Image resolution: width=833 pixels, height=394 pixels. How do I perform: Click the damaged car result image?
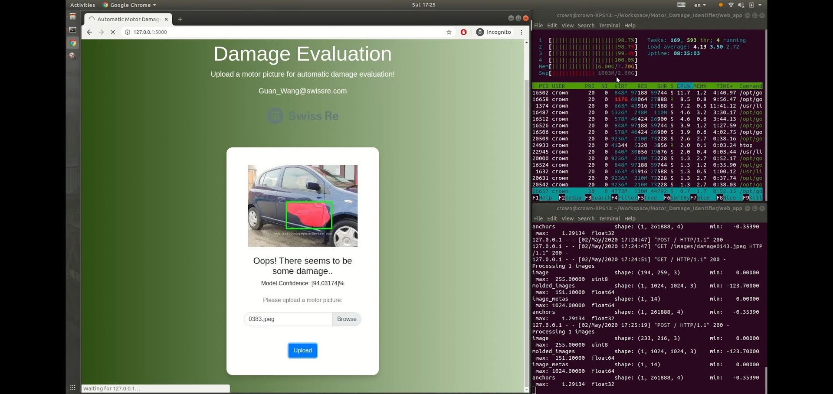tap(303, 206)
